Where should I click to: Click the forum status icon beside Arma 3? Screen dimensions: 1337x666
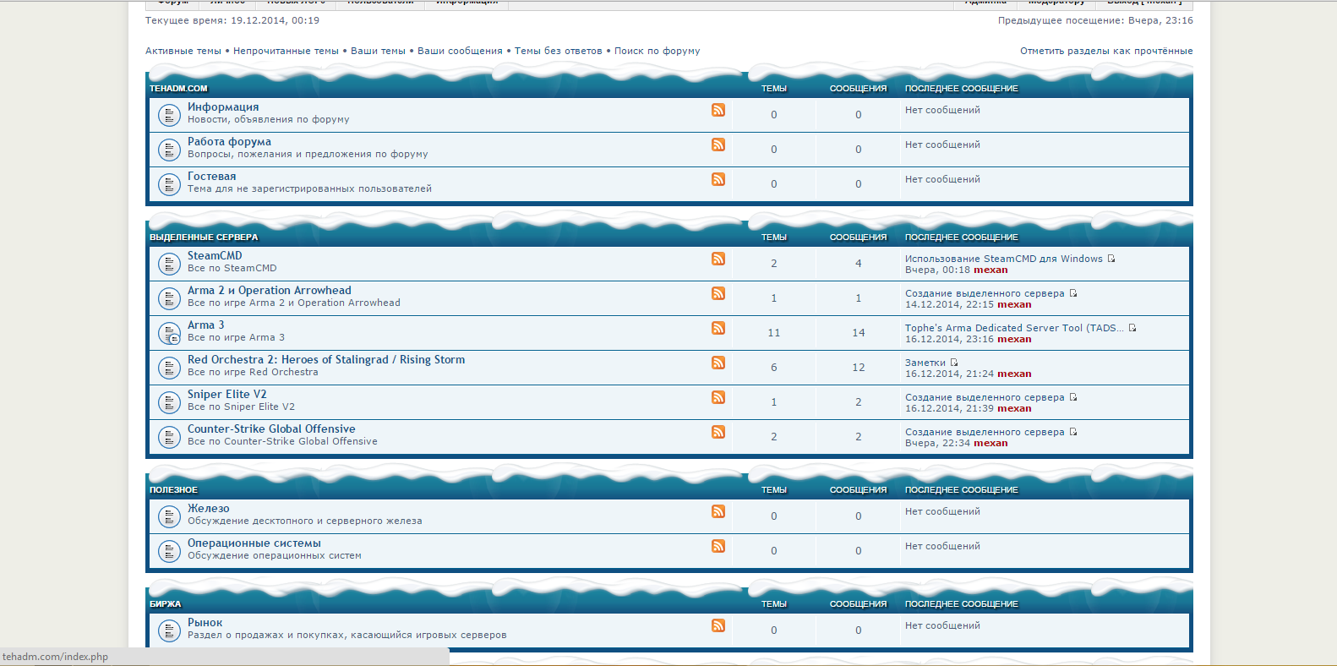[x=170, y=333]
